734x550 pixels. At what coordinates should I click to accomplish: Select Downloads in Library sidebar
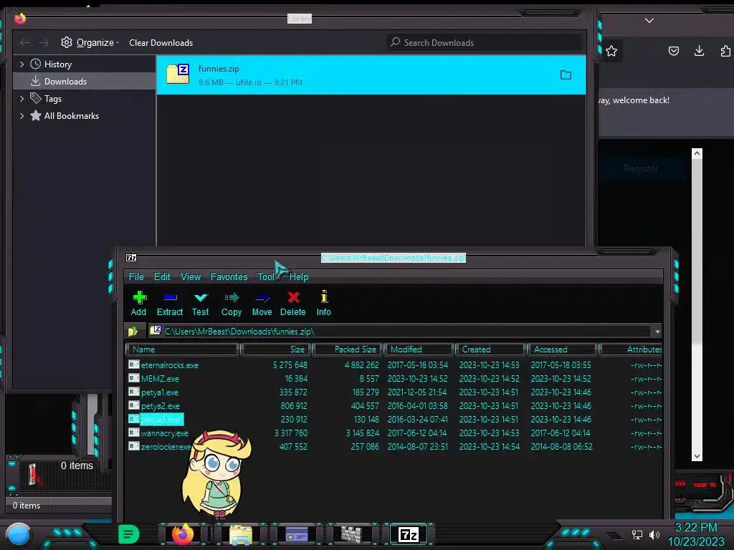(x=85, y=82)
